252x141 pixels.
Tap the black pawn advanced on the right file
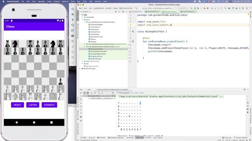pyautogui.click(x=60, y=81)
